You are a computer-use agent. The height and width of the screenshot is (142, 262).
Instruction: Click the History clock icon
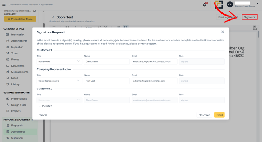8,84
